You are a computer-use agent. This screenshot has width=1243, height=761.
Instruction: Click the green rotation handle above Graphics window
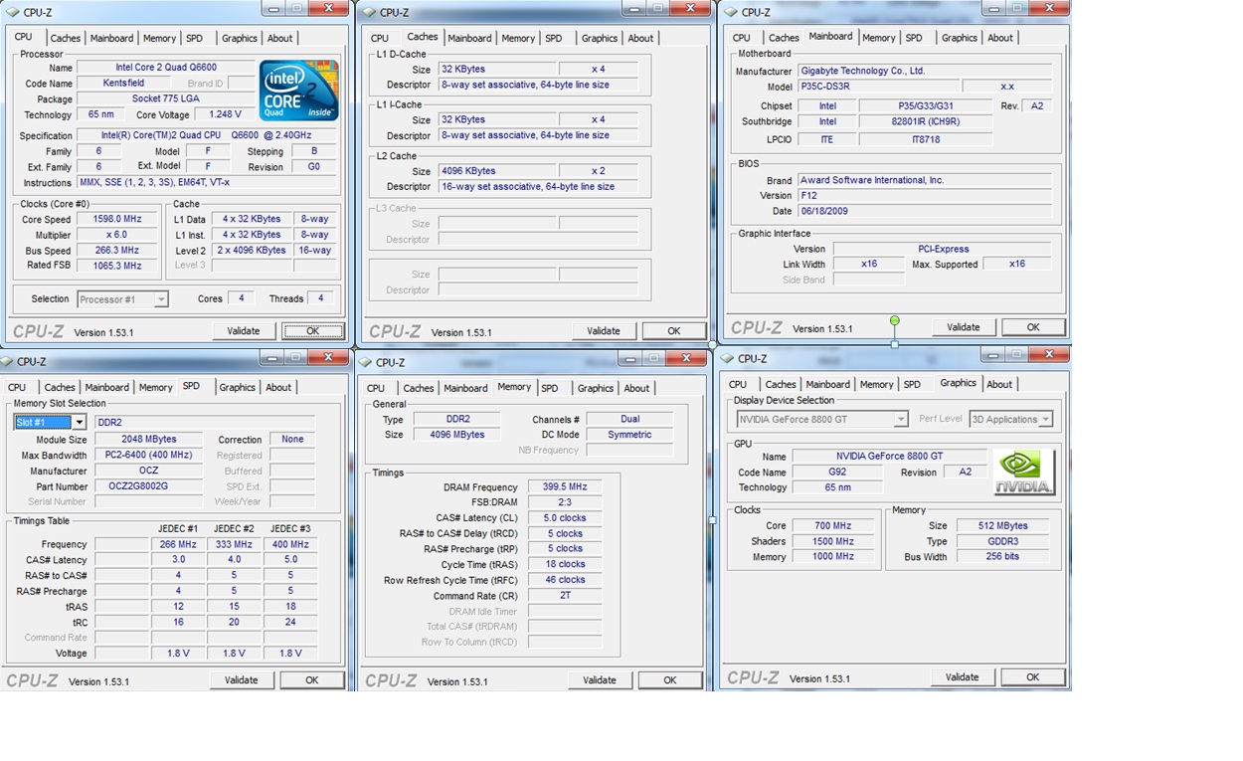(895, 320)
